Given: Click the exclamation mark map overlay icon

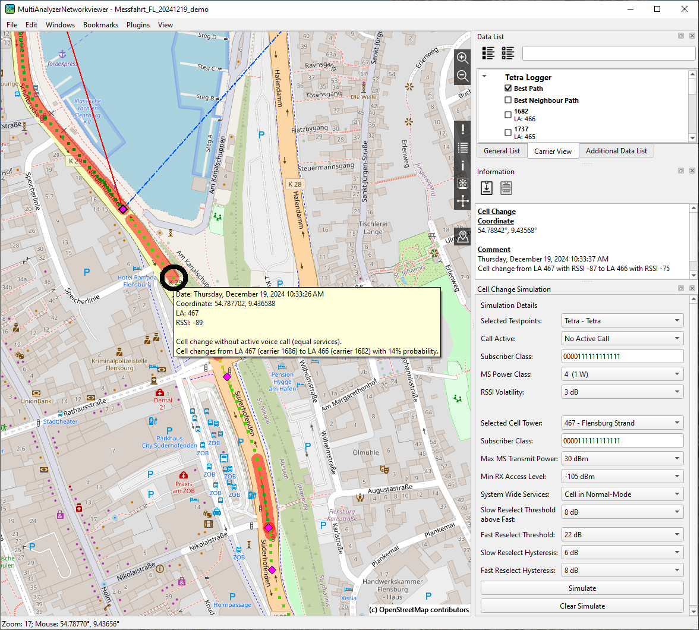Looking at the screenshot, I should coord(463,130).
